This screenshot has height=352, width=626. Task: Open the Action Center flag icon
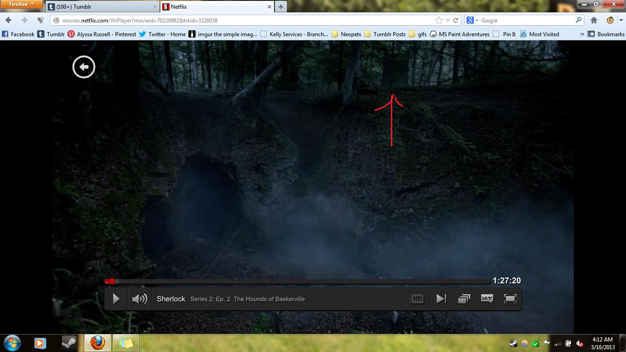click(x=547, y=343)
